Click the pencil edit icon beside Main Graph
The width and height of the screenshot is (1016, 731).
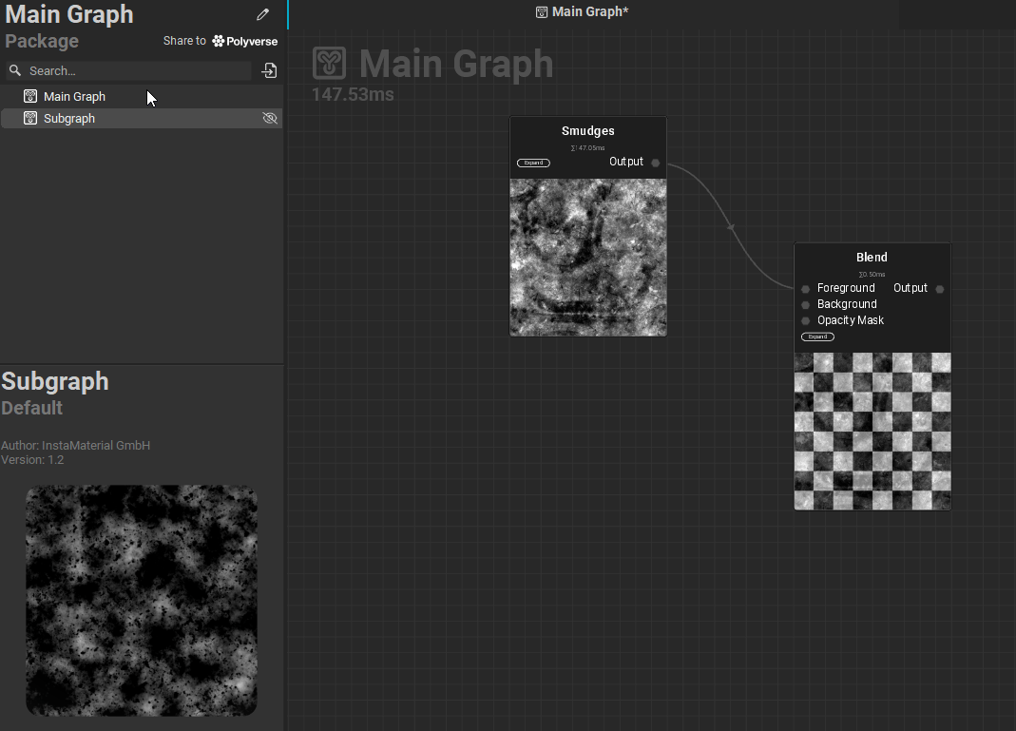click(262, 14)
